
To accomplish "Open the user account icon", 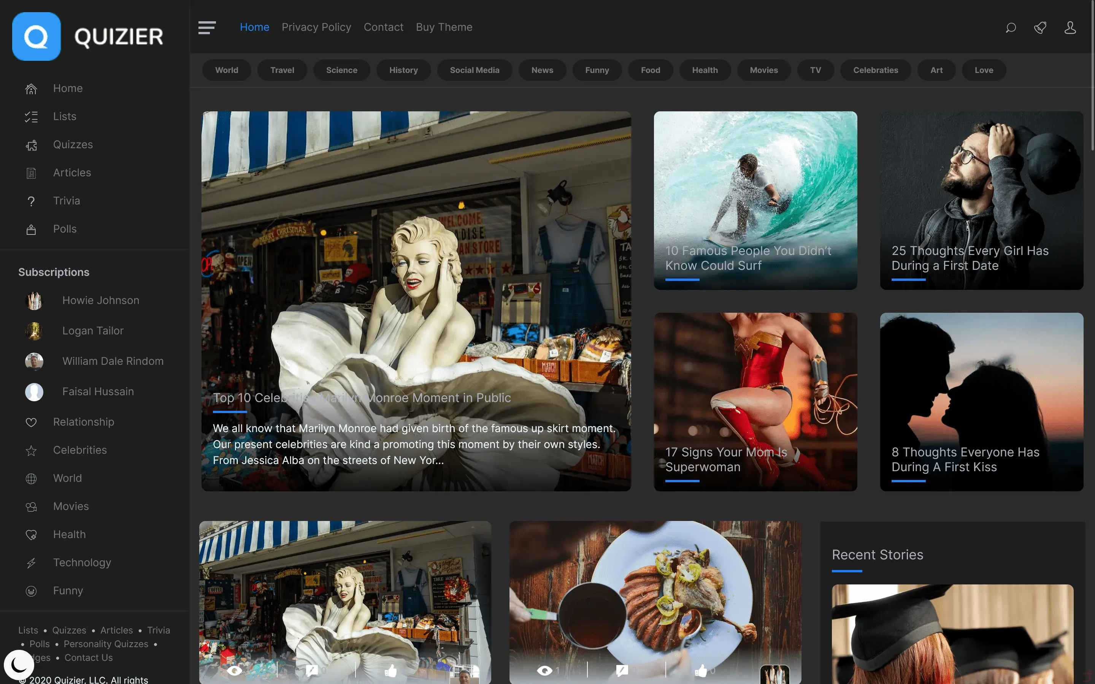I will click(x=1070, y=28).
